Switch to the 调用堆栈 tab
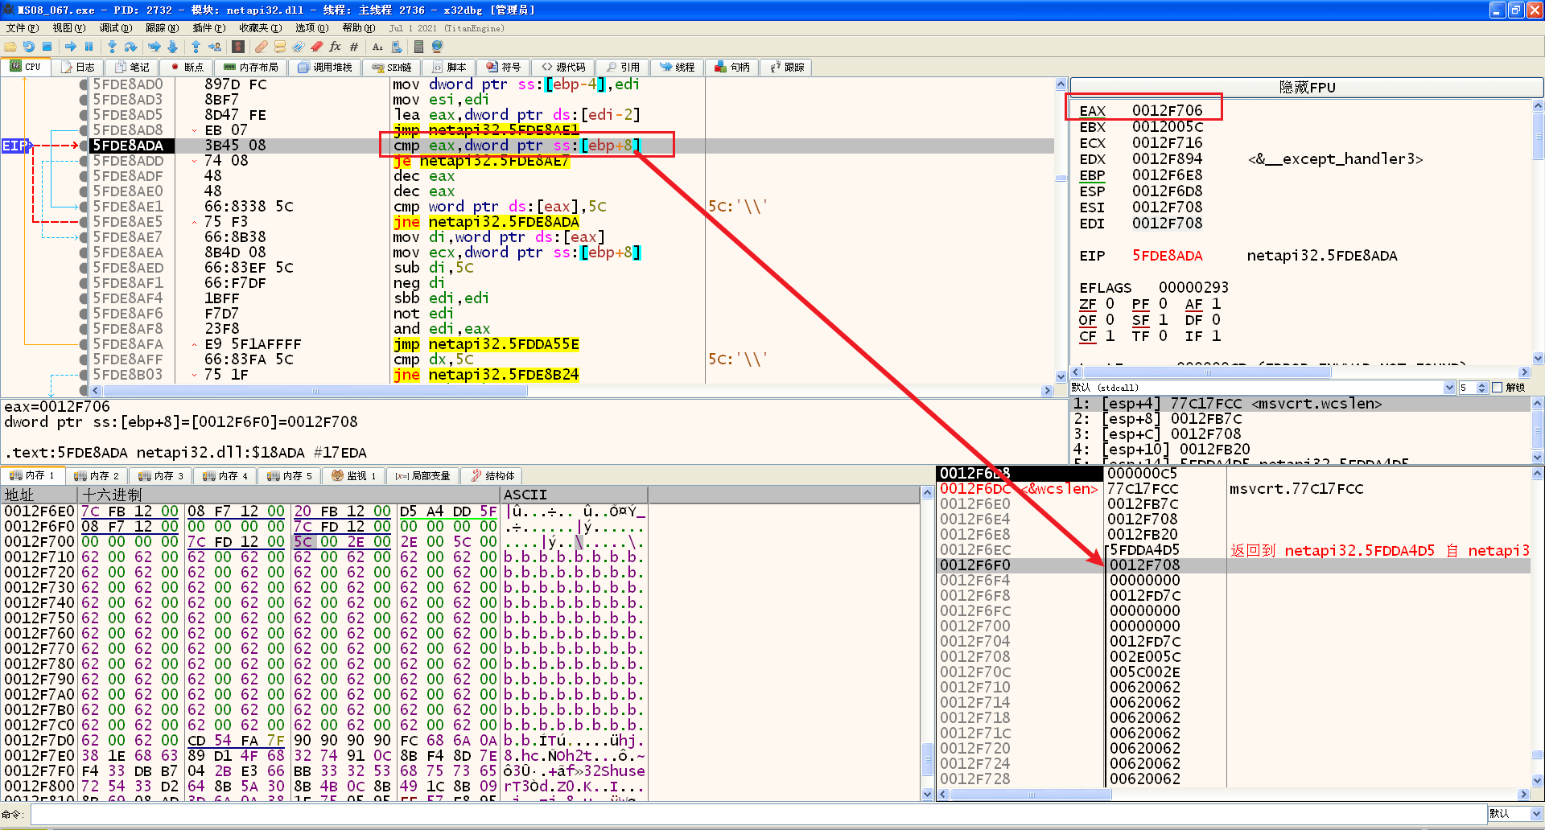The image size is (1545, 830). pos(325,68)
